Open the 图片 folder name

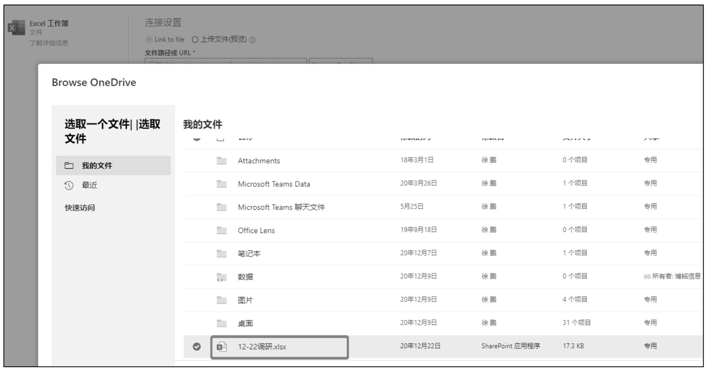coord(245,300)
